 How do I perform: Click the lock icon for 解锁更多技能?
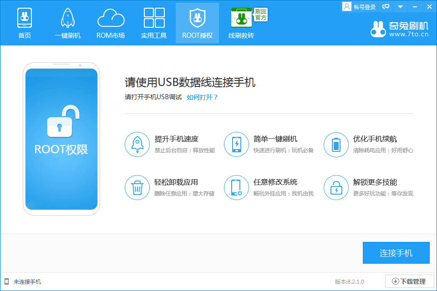336,187
